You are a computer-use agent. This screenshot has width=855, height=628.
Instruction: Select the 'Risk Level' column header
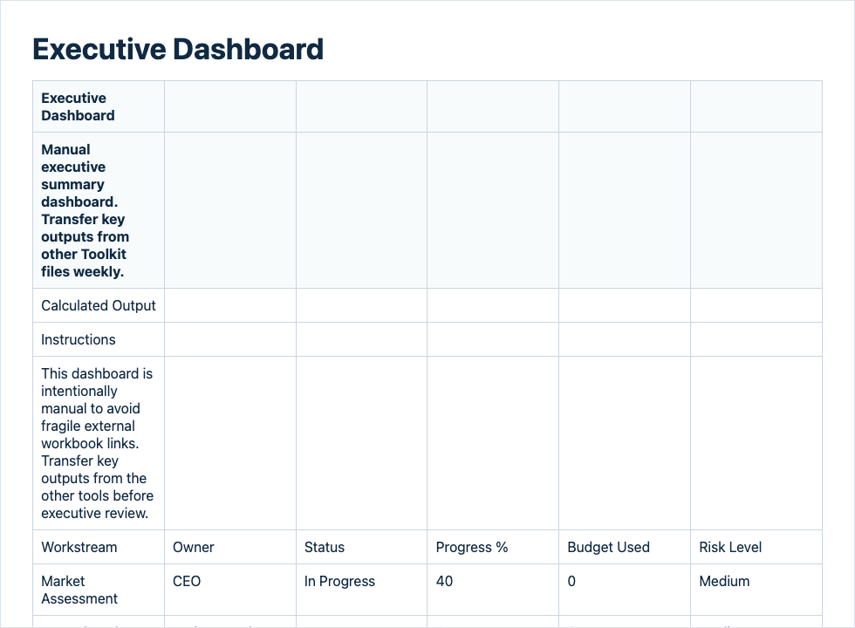(x=756, y=547)
